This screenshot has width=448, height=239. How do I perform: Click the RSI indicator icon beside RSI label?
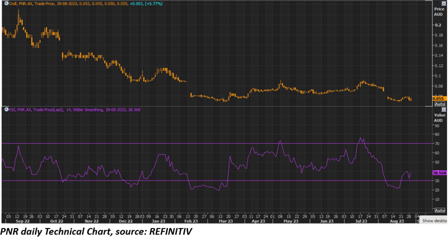(x=6, y=109)
